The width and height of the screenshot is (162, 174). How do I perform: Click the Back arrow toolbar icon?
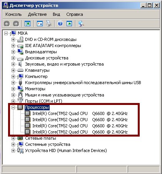pyautogui.click(x=7, y=24)
